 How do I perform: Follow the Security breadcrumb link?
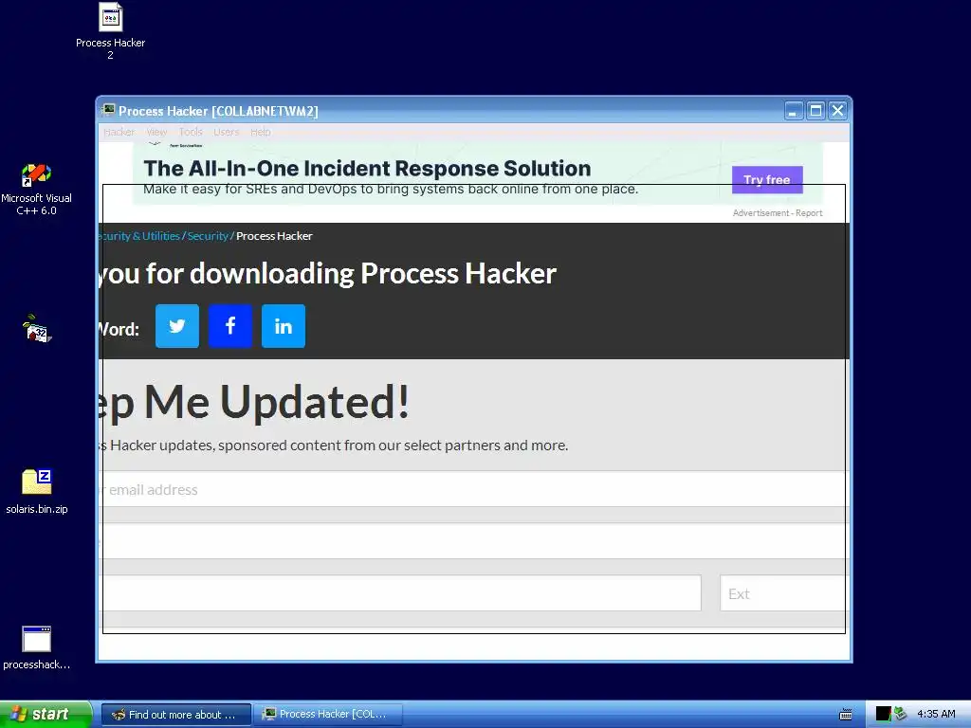pos(208,236)
